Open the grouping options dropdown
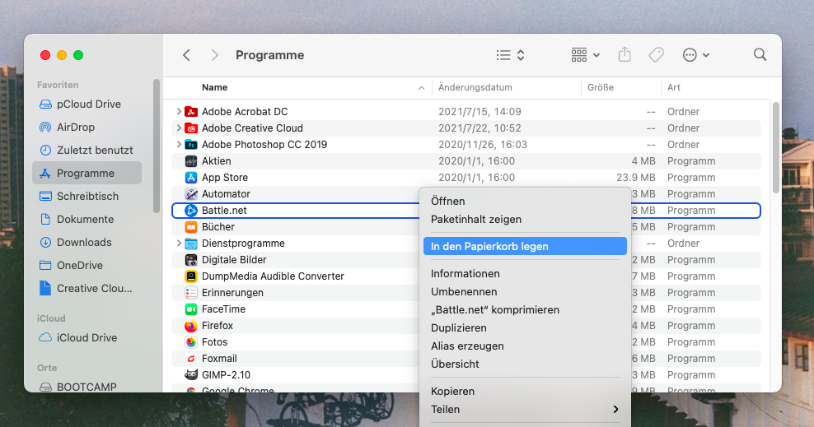Viewport: 814px width, 427px height. (x=586, y=55)
